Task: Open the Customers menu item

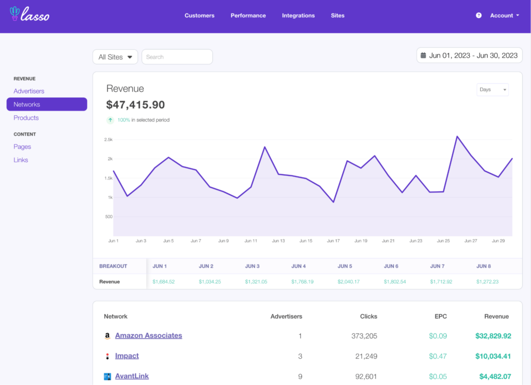Action: (x=199, y=16)
